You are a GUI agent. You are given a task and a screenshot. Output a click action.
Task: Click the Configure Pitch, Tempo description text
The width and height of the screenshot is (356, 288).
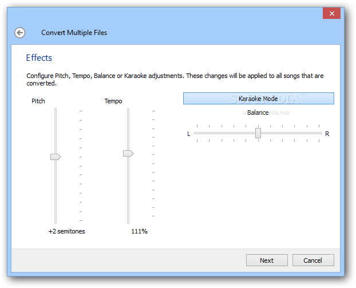tap(175, 79)
